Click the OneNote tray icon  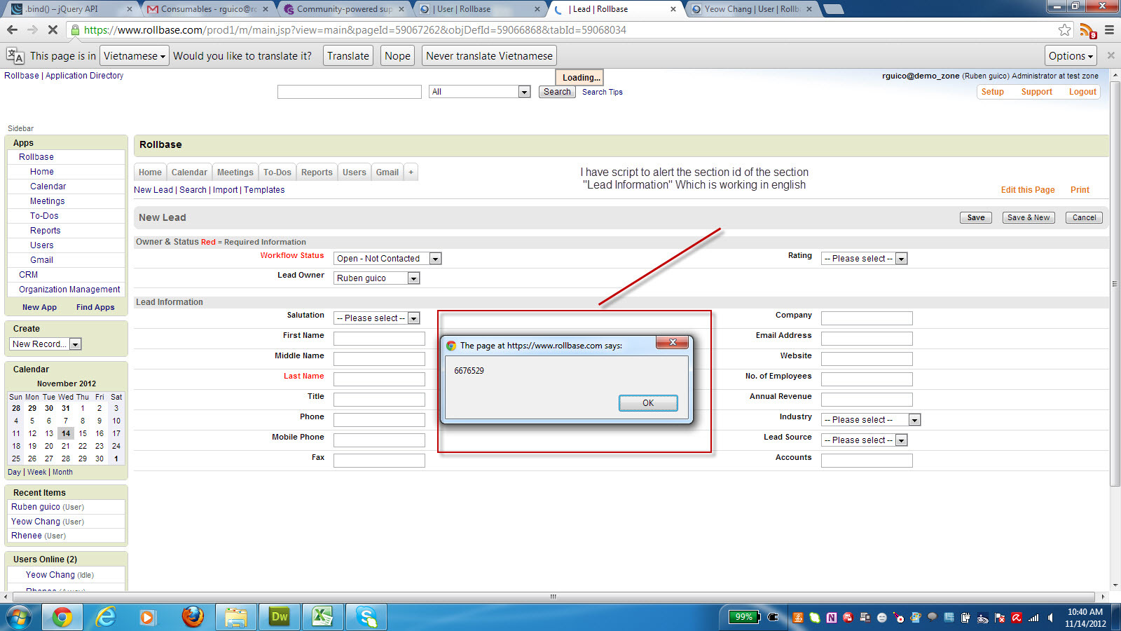pyautogui.click(x=832, y=618)
